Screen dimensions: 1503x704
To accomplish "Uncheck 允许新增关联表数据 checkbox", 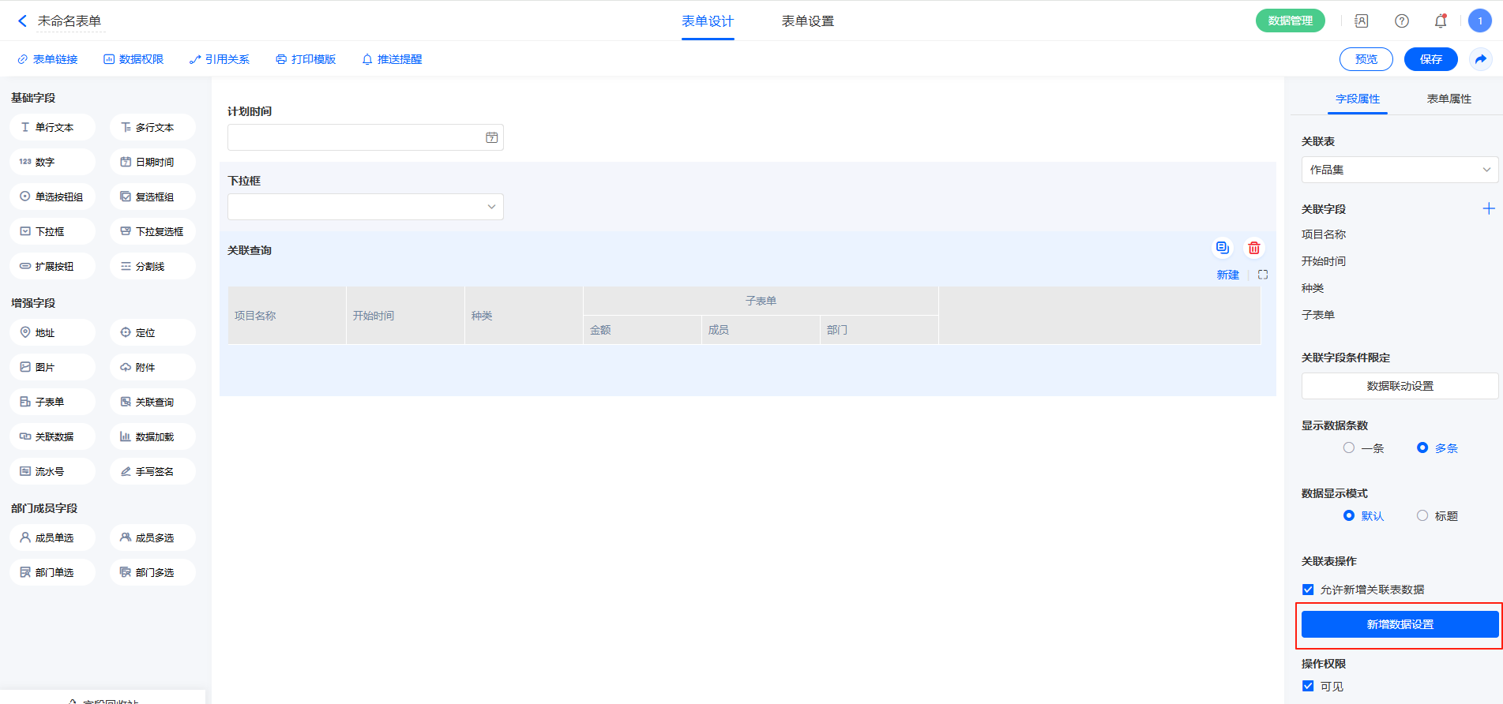I will point(1308,590).
